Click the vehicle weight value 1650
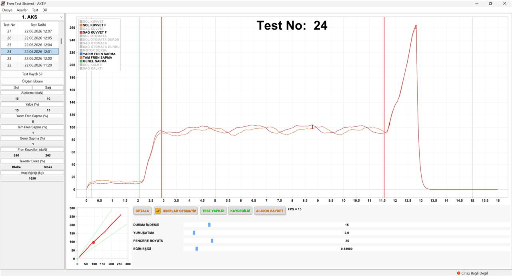Viewport: 512px width, 276px height. [32, 178]
